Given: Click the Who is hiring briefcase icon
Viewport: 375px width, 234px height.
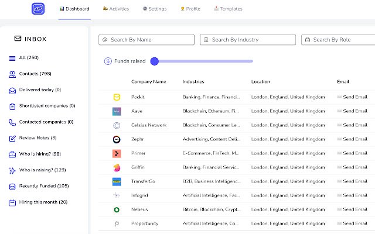Looking at the screenshot, I should tap(12, 154).
